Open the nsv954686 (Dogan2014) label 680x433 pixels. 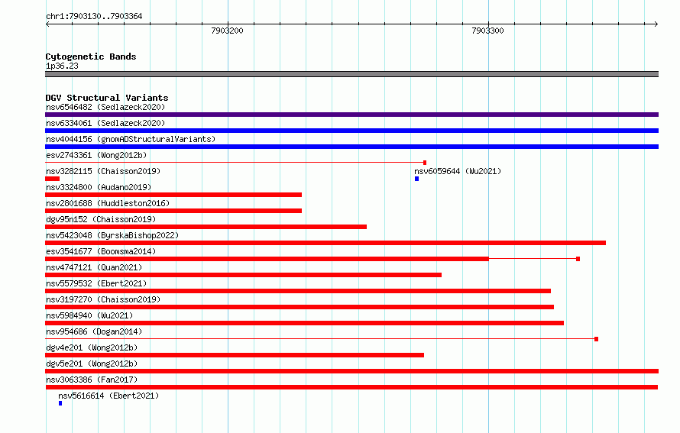94,331
